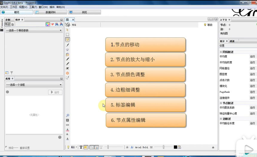Select the orange heat map tool
Viewport: 257px width, 157px height.
pyautogui.click(x=67, y=73)
